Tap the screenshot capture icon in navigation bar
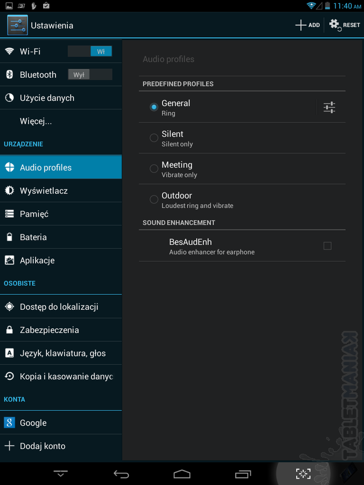 coord(303,474)
